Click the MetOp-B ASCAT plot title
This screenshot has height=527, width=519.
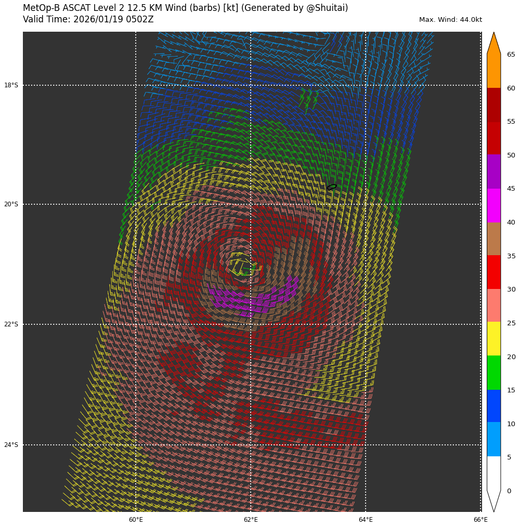[x=185, y=8]
